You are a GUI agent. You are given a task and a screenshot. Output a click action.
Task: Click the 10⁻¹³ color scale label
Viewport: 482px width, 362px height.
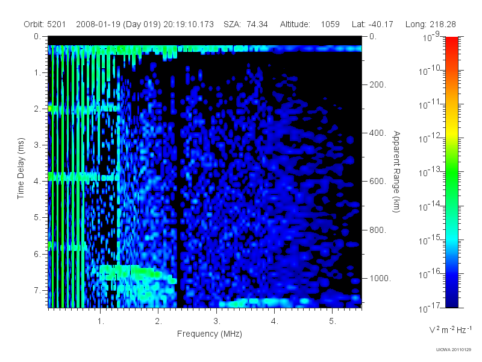point(431,172)
